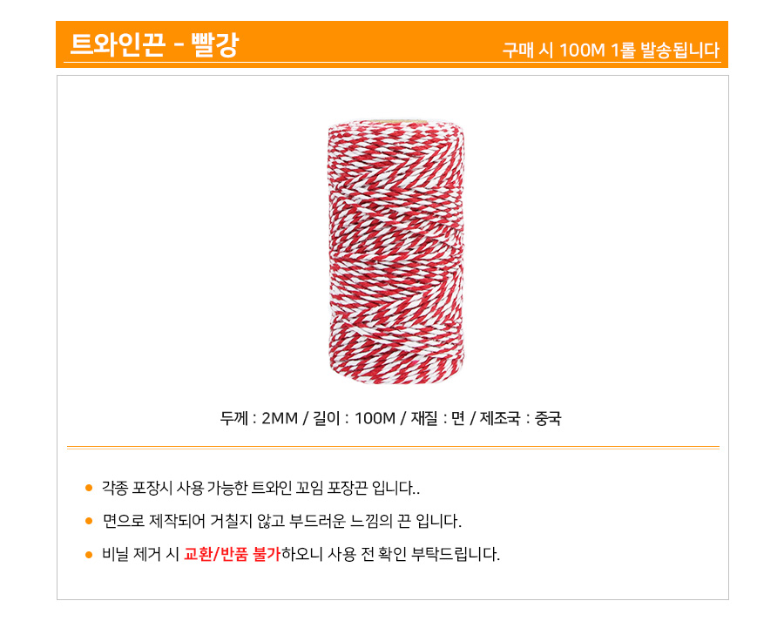
Task: Click the spec text 두께 : 2MM
Action: [259, 418]
